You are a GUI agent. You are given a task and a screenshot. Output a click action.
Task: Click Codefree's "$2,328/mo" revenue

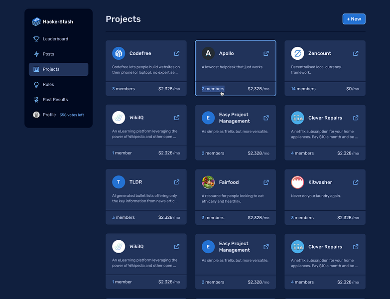(169, 89)
